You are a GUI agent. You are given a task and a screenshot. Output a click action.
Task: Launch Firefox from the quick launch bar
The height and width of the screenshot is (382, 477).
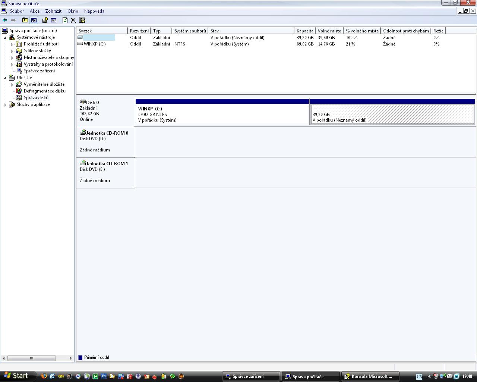[44, 376]
